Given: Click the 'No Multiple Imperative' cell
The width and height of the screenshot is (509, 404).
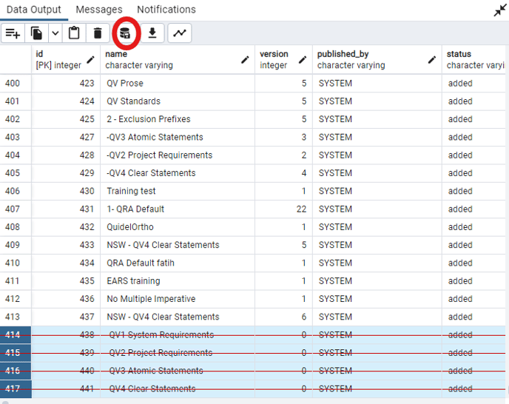Looking at the screenshot, I should pos(178,299).
